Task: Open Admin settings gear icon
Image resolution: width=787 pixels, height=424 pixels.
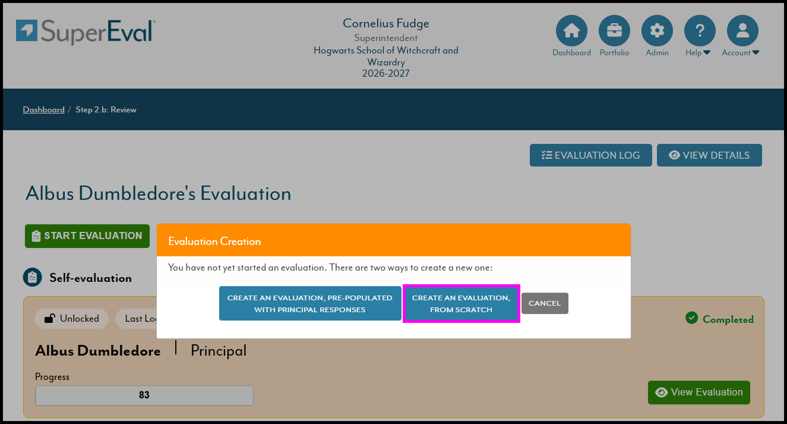Action: tap(657, 31)
